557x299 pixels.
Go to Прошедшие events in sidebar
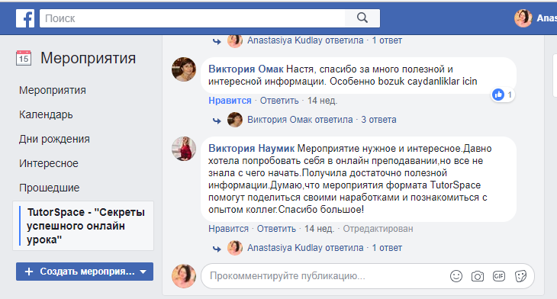click(50, 188)
